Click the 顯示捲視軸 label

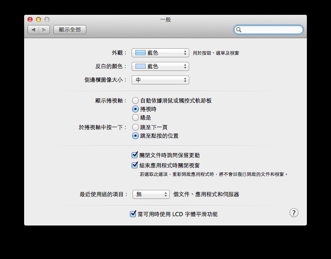[110, 100]
